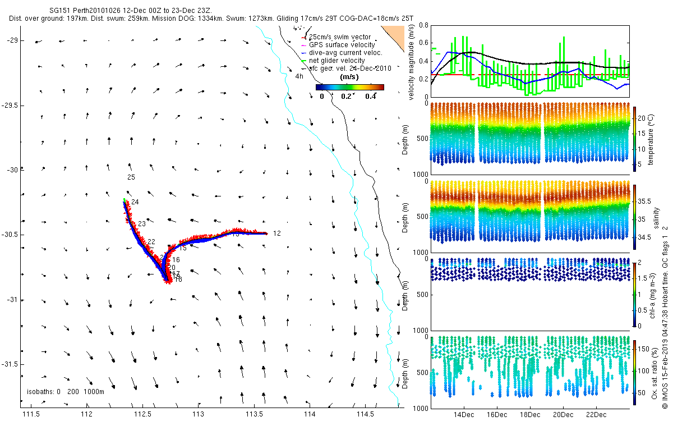Screen dimensions: 673x421
Task: Click the longitude tick label "111.5"
Action: [30, 414]
